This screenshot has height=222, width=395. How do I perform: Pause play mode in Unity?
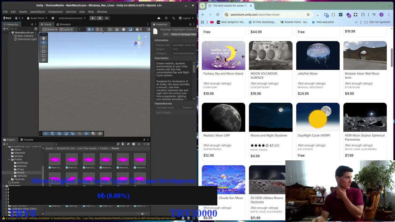[x=100, y=18]
